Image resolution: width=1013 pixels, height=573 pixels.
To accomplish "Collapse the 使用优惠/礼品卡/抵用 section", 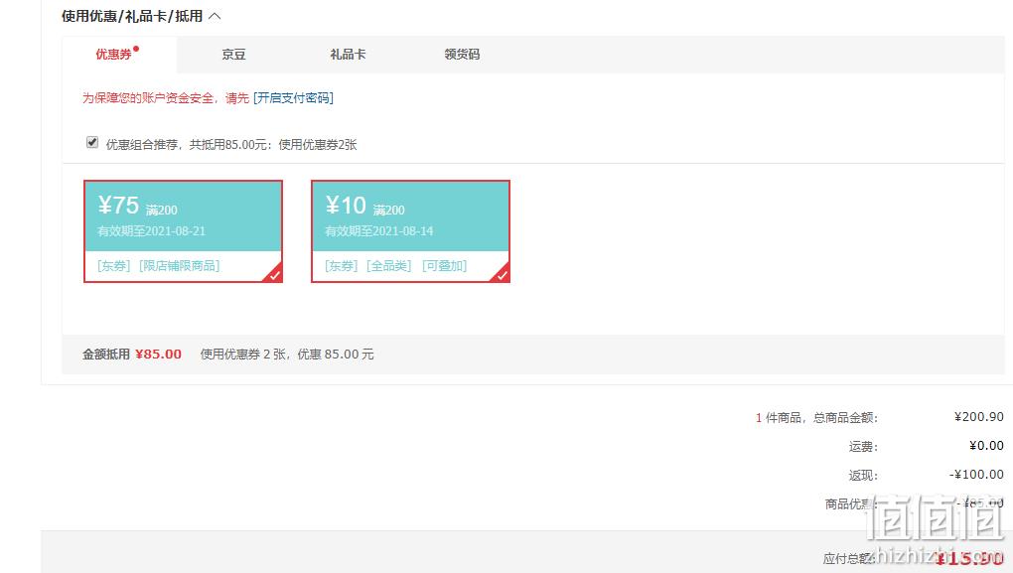I will tap(215, 16).
